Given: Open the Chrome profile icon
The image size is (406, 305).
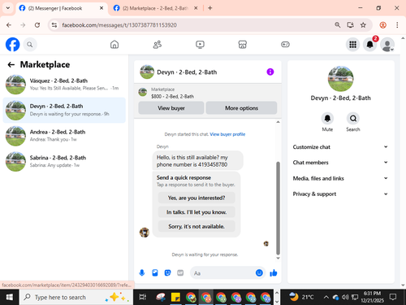Looking at the screenshot, I should tap(382, 25).
